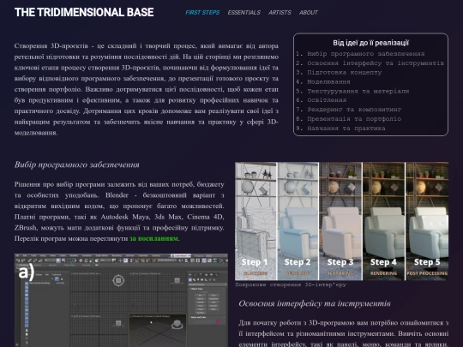The height and width of the screenshot is (347, 463).
Task: Open the FIRST STEPS navigation link
Action: click(x=202, y=12)
